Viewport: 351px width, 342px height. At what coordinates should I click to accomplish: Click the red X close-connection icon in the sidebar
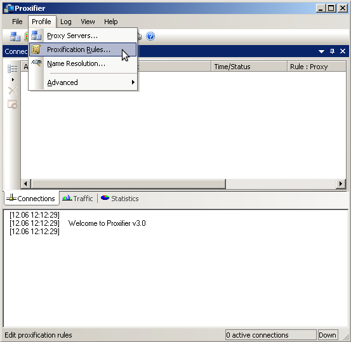[12, 91]
